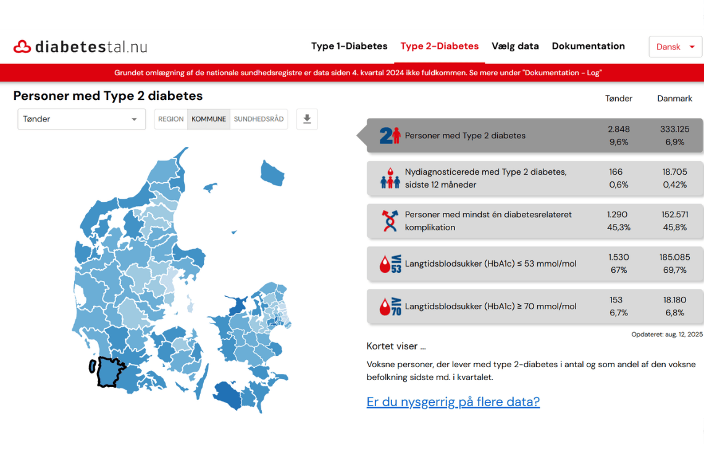
Task: Switch to Type 1-Diabetes tab
Action: (349, 46)
